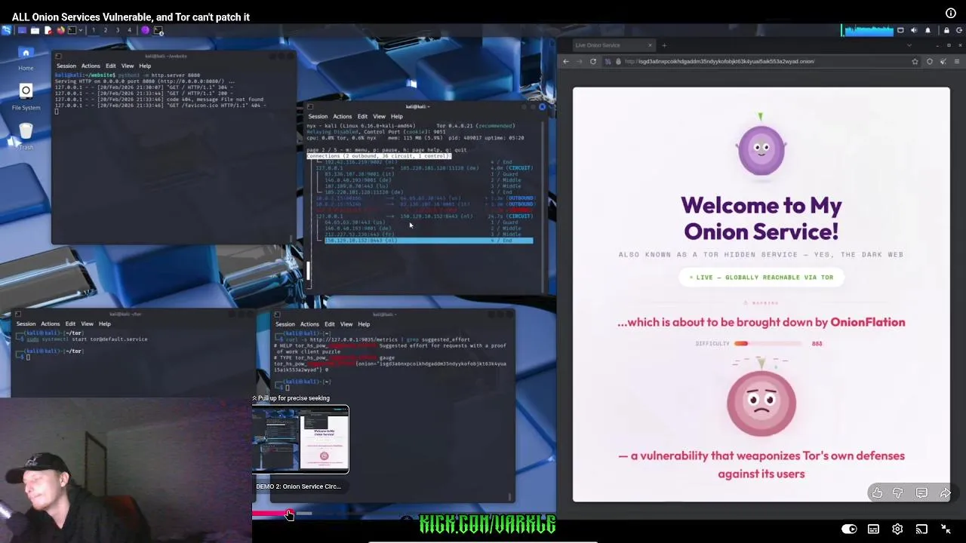966x543 pixels.
Task: Open notifications bell in system panel
Action: (x=928, y=30)
